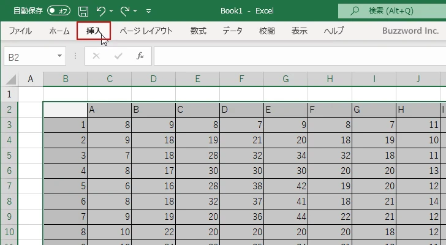Click cell G5 with value 34
This screenshot has width=446, height=245.
tap(285, 156)
